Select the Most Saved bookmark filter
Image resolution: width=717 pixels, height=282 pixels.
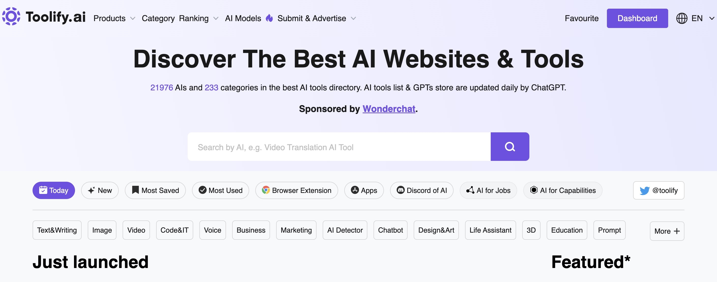[x=155, y=190]
